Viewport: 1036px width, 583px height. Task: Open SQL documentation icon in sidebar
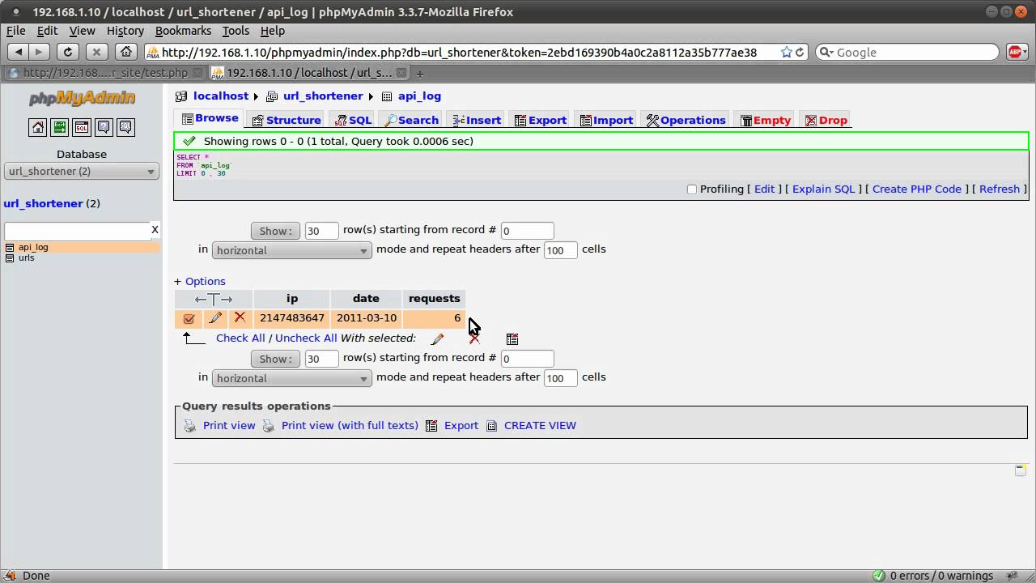coord(125,127)
